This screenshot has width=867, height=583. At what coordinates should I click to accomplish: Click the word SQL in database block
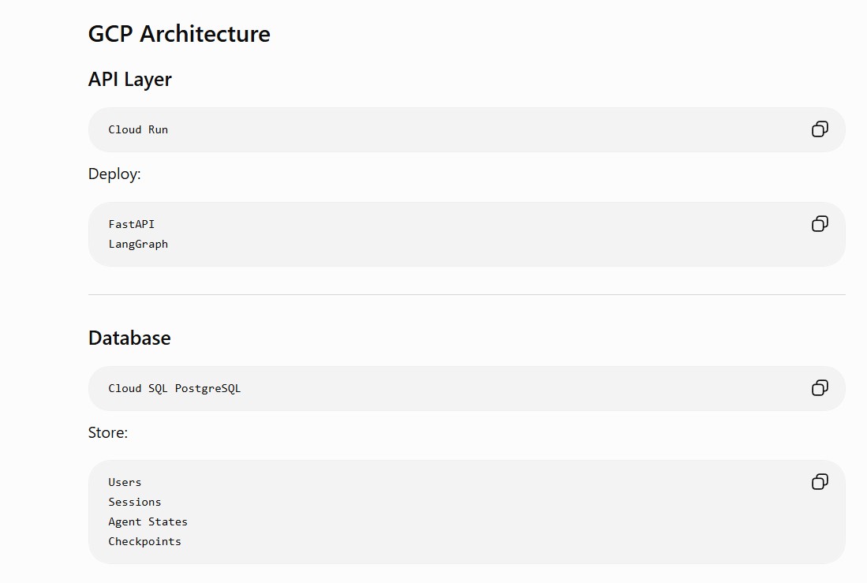pos(158,388)
